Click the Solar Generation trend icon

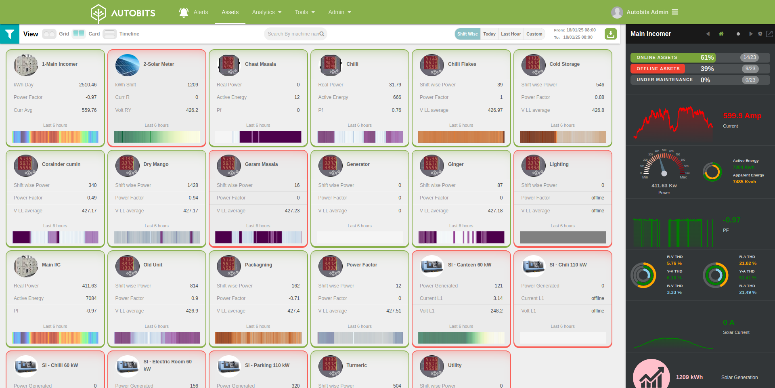coord(651,374)
